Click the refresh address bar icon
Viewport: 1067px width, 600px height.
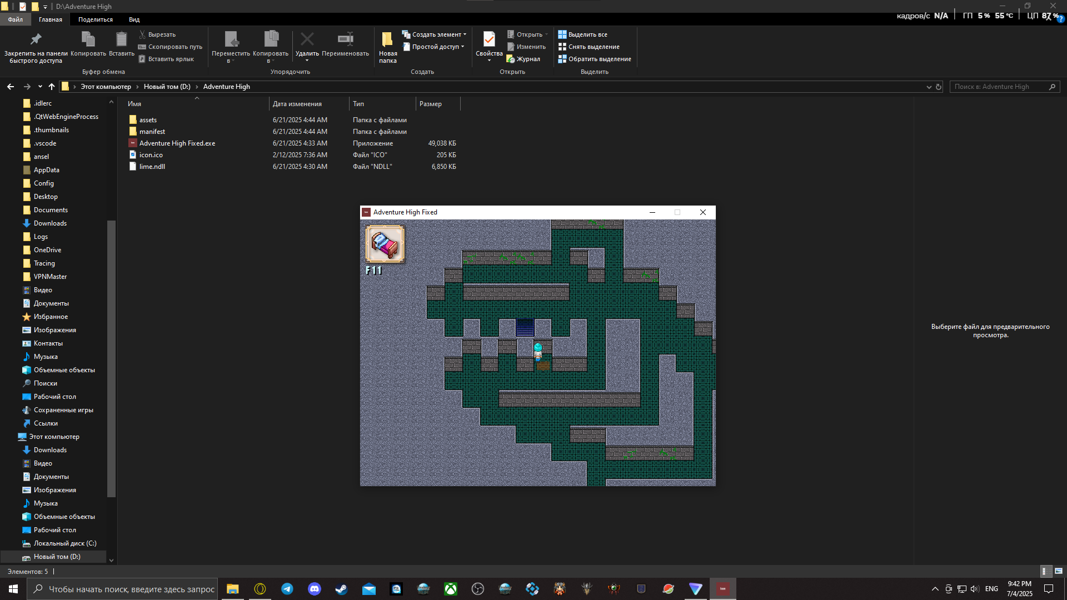tap(939, 87)
